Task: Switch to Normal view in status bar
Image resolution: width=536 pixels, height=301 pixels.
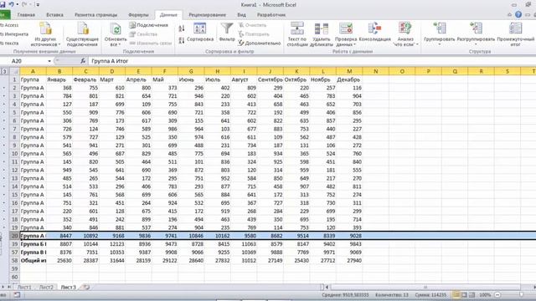Action: click(456, 294)
